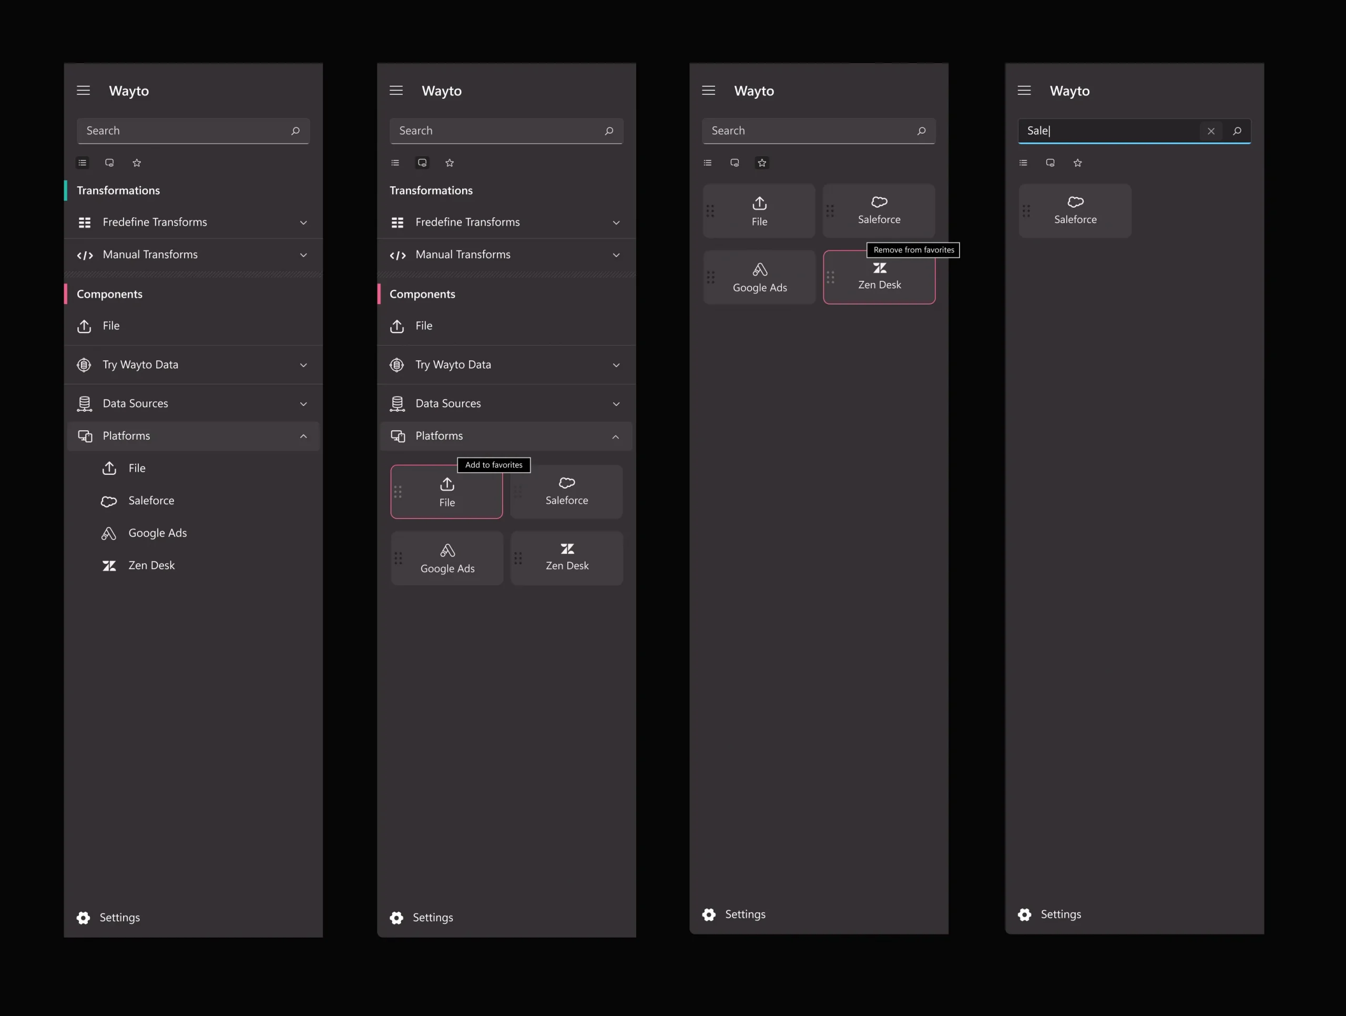Image resolution: width=1346 pixels, height=1016 pixels.
Task: Show favorites star view in first panel
Action: [x=137, y=162]
